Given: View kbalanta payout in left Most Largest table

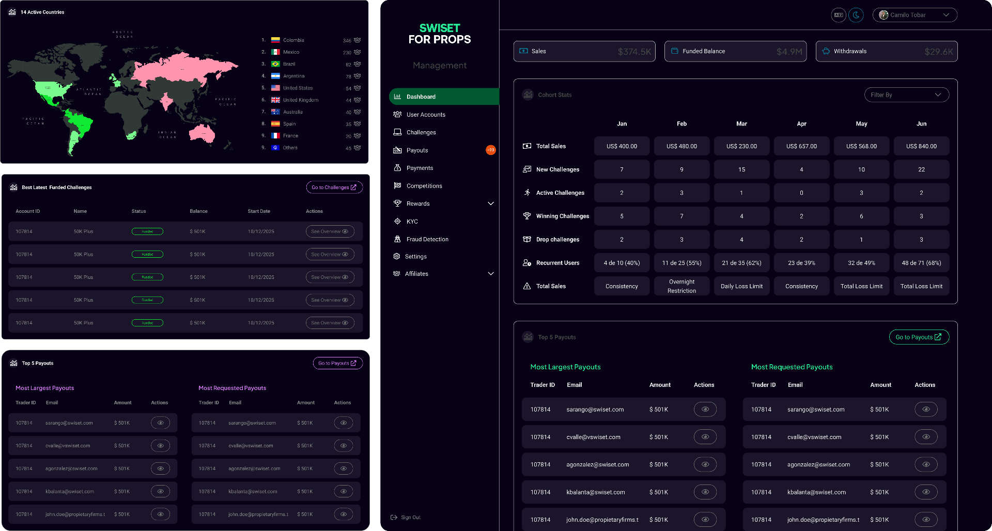Looking at the screenshot, I should tap(160, 492).
